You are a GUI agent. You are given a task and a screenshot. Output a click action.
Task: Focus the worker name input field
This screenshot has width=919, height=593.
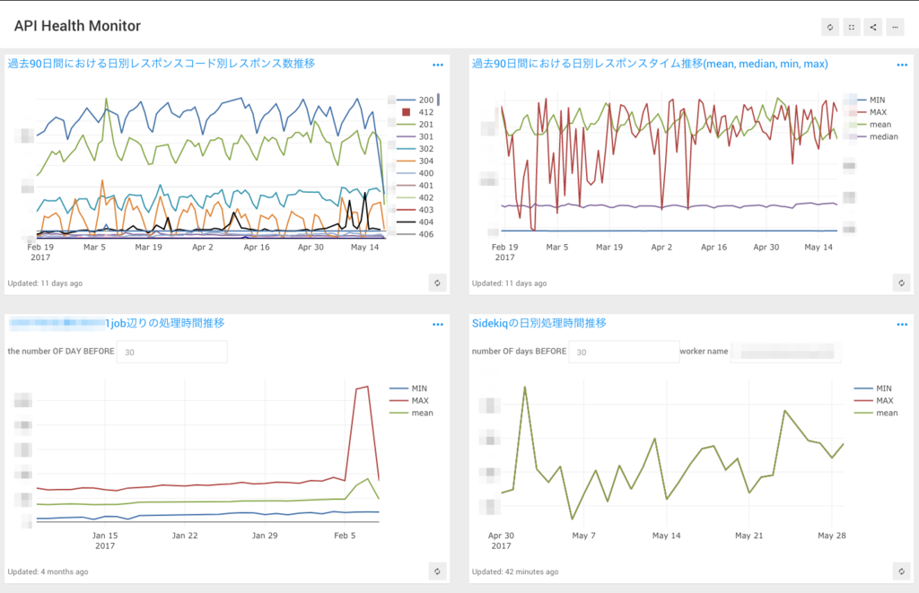(x=785, y=353)
